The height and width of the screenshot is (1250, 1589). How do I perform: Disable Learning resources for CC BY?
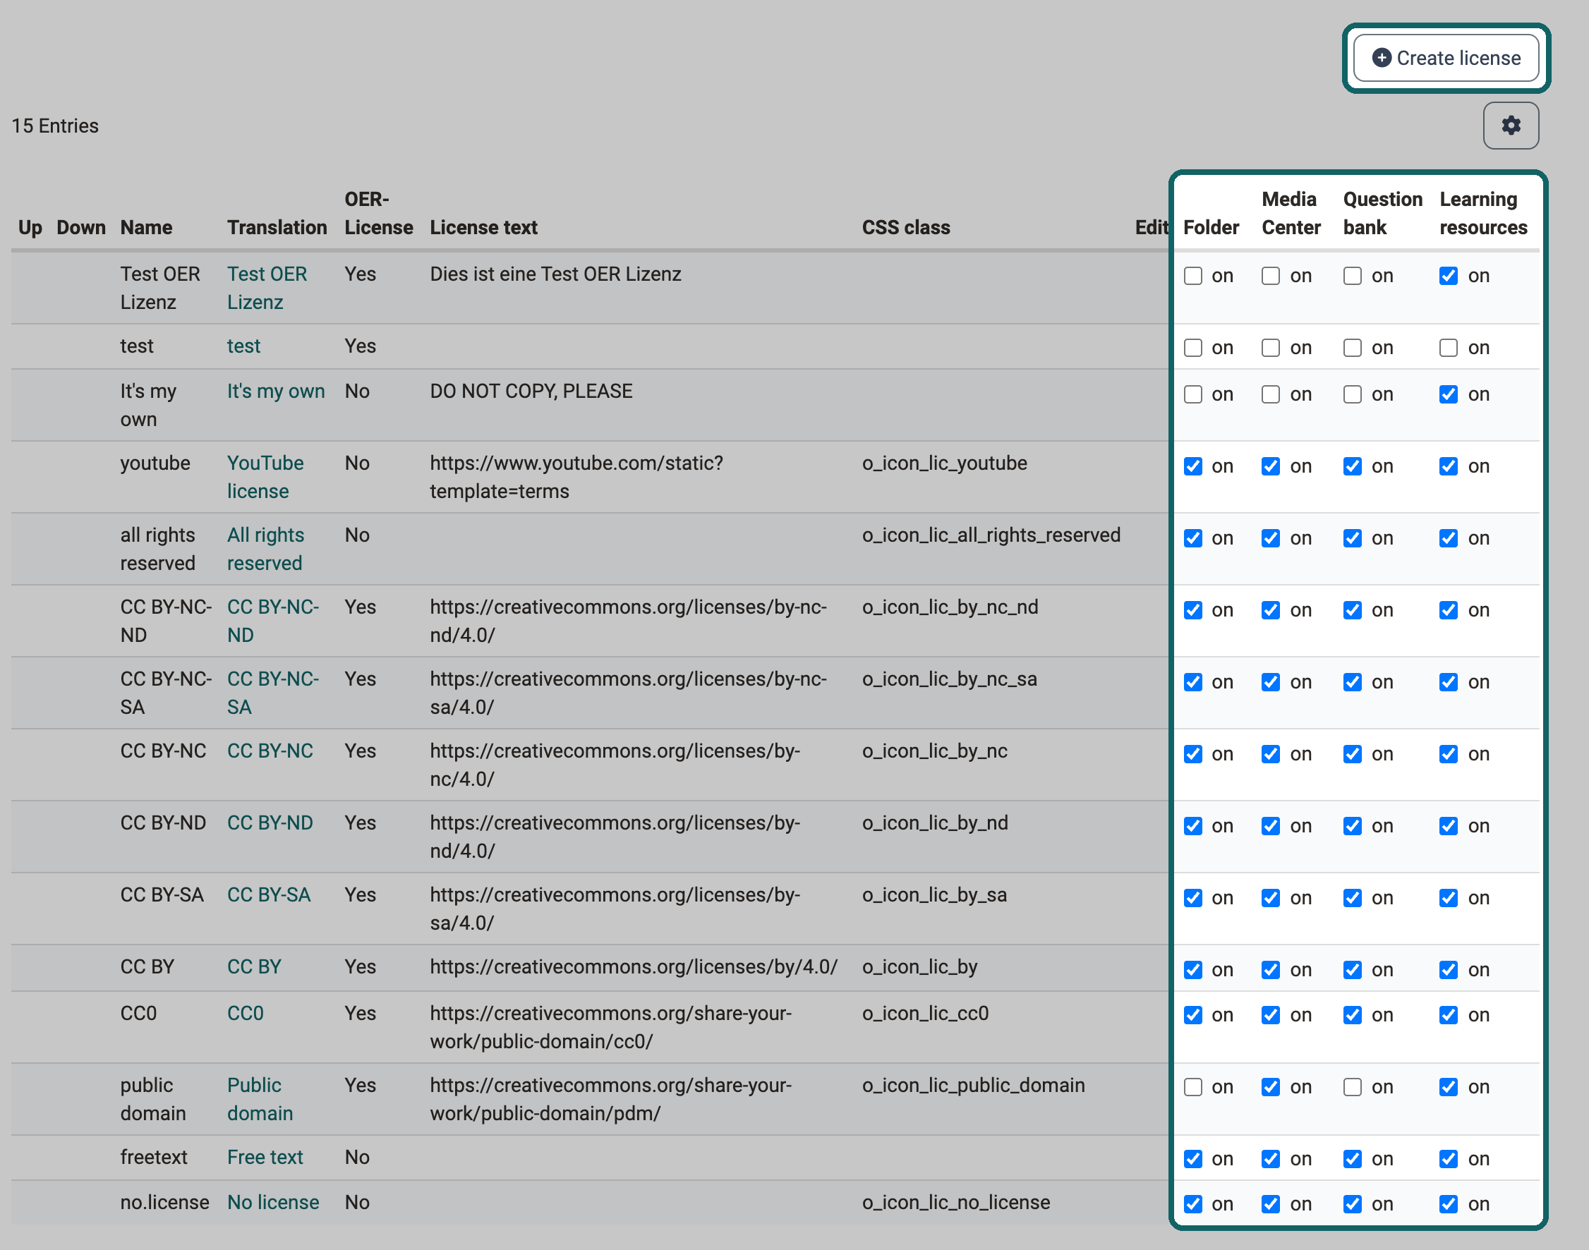coord(1449,970)
